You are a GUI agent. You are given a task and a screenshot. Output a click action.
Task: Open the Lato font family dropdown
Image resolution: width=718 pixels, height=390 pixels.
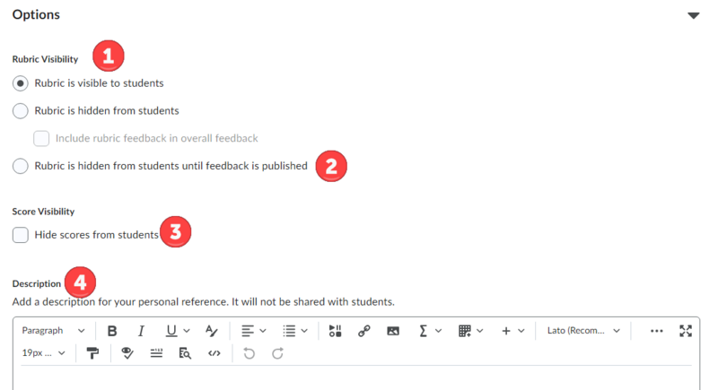583,331
